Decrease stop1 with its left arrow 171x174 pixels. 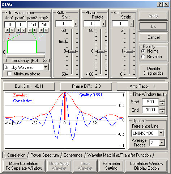tap(7, 30)
